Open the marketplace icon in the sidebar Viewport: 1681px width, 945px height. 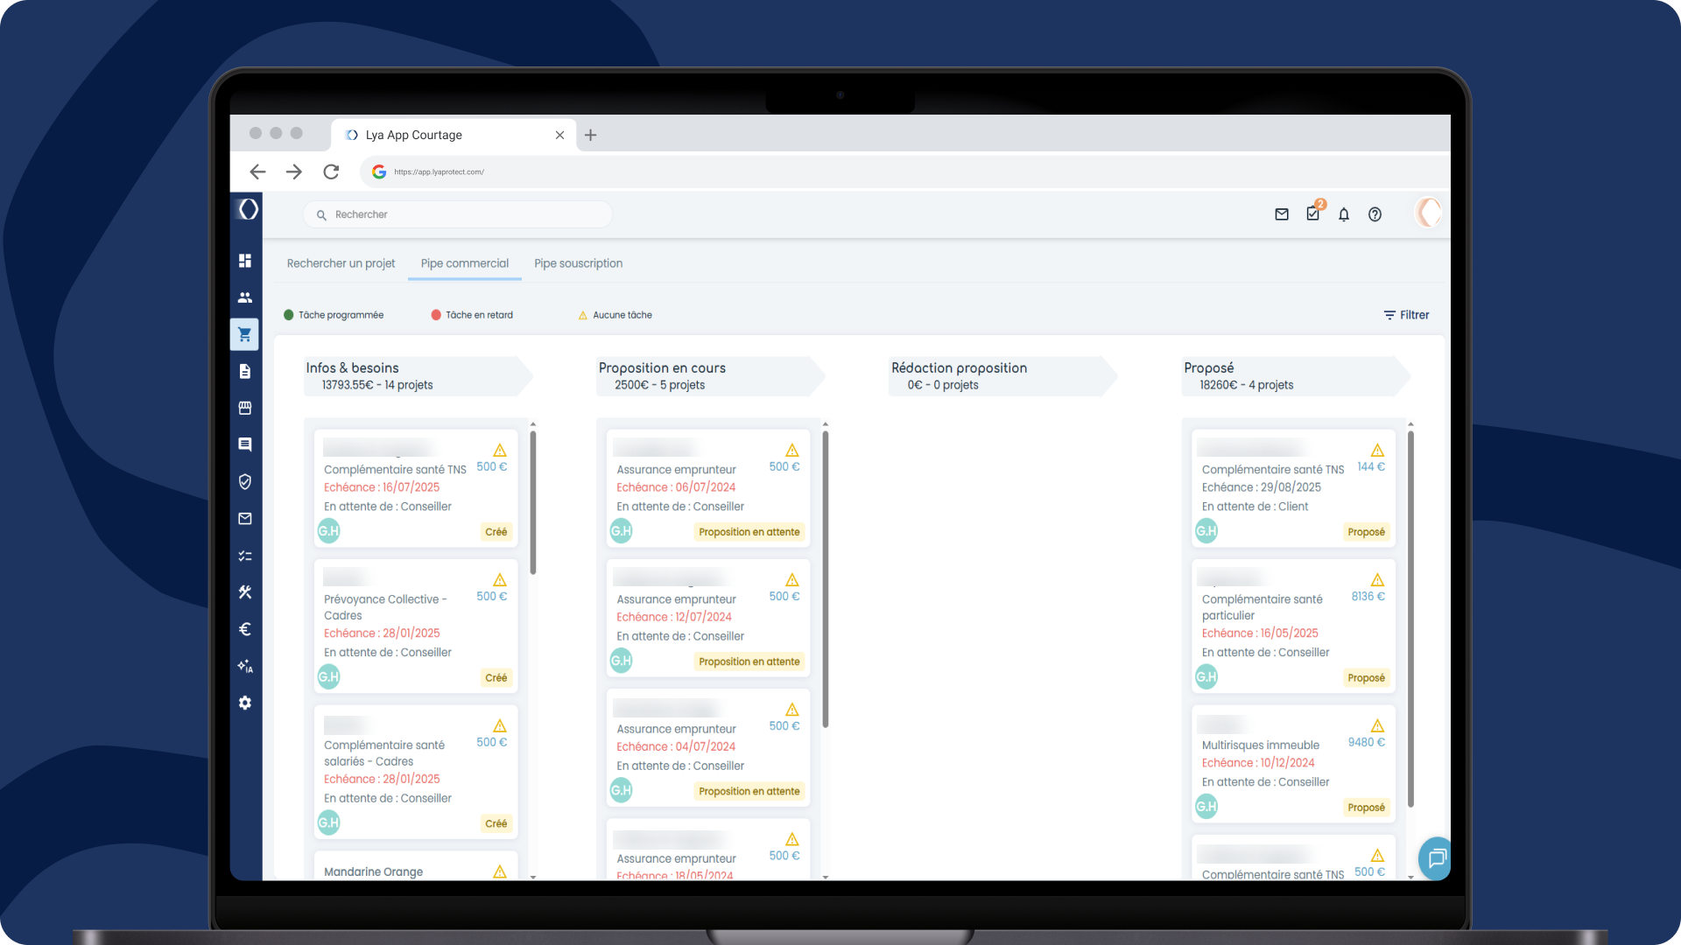pos(245,408)
